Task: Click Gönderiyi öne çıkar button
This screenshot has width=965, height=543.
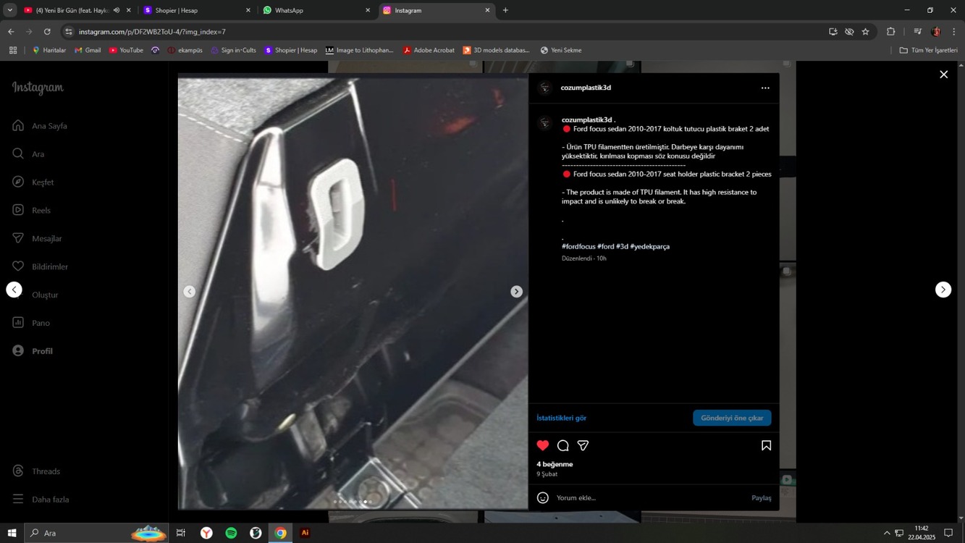Action: 732,418
